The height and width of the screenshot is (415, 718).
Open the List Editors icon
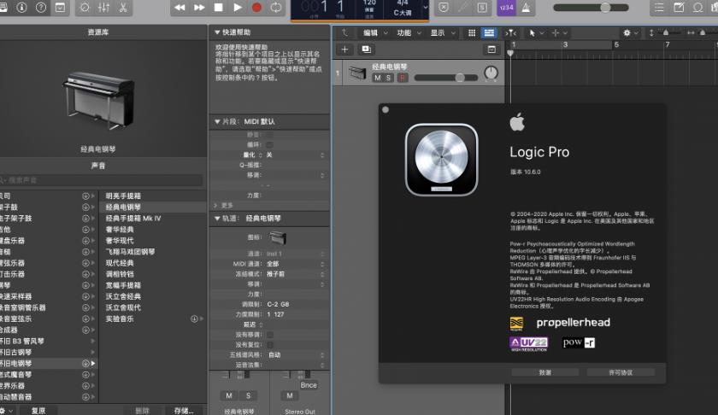tap(659, 8)
